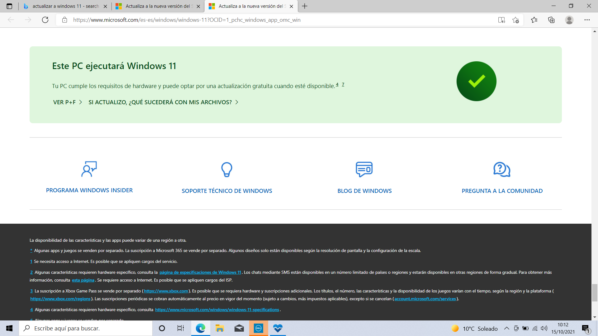The width and height of the screenshot is (598, 336).
Task: Open a new tab with the plus button
Action: pos(305,6)
